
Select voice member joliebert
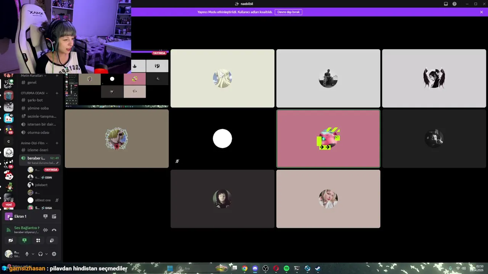pyautogui.click(x=41, y=185)
